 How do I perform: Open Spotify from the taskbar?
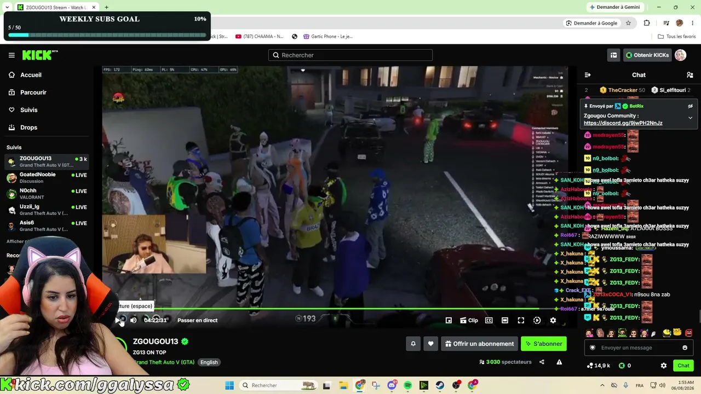tap(408, 385)
